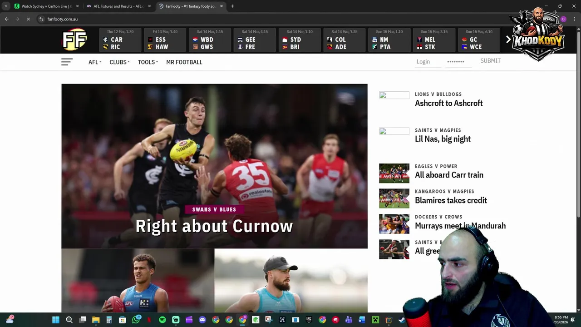Click the Kangaroos v Magpies article thumbnail
The height and width of the screenshot is (327, 581).
click(394, 198)
